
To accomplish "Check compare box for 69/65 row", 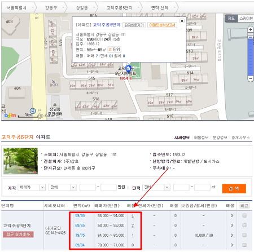I will pyautogui.click(x=244, y=225).
